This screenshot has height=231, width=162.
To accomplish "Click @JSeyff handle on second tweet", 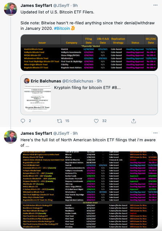I will coord(61,133).
